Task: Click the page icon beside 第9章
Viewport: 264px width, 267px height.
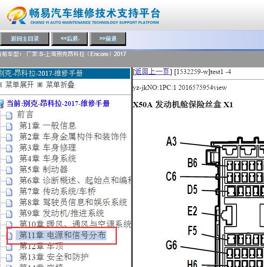Action: point(9,214)
